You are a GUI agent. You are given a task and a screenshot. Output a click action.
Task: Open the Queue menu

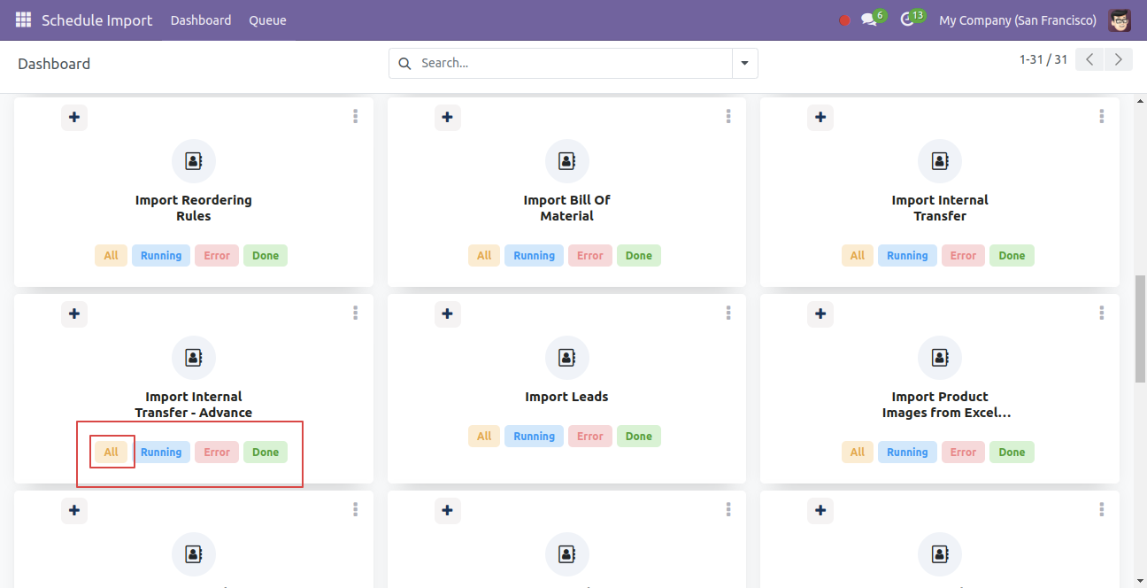click(x=267, y=20)
